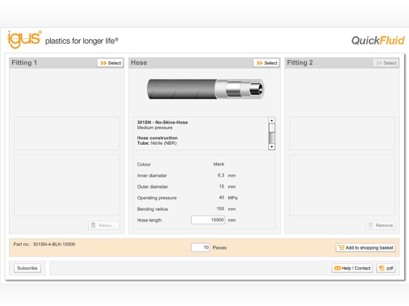Click the Inner diameter label
Image resolution: width=409 pixels, height=306 pixels.
coord(152,175)
